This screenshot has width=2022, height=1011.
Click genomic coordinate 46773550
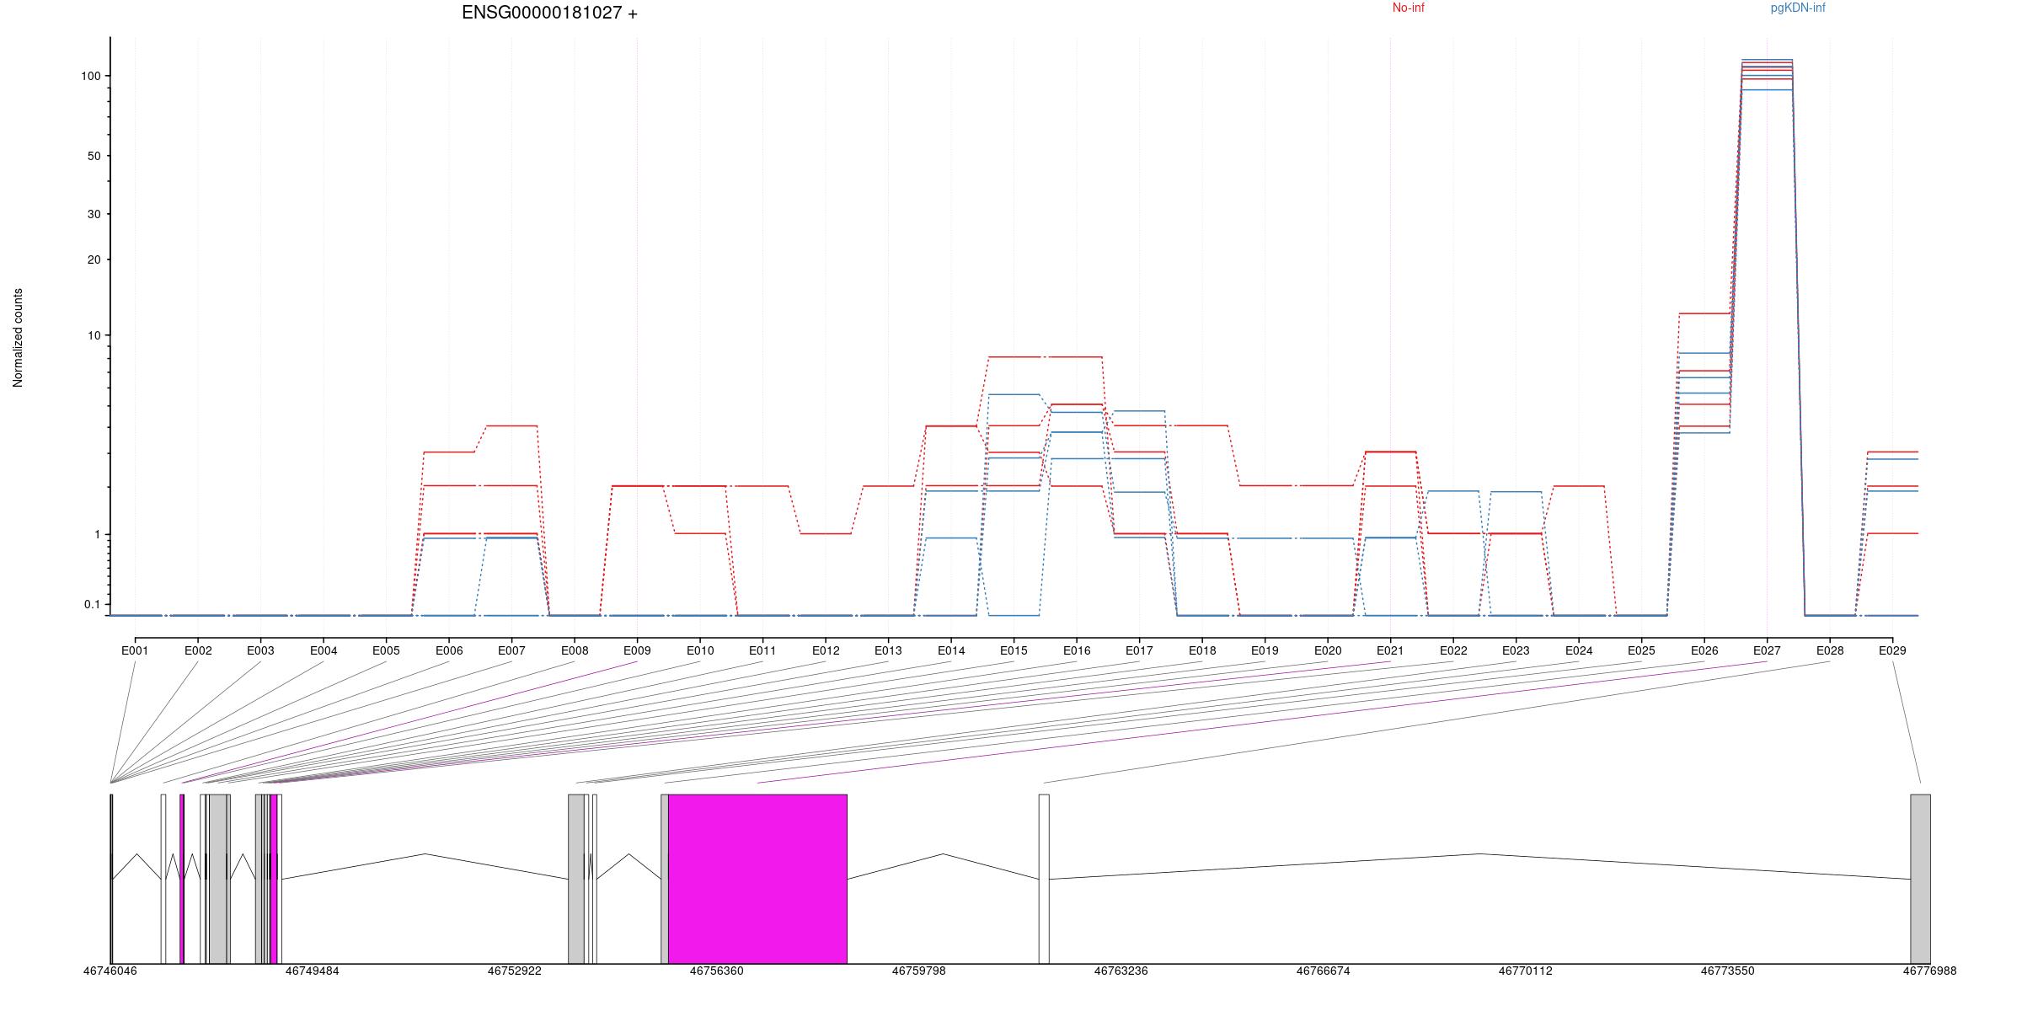1728,971
